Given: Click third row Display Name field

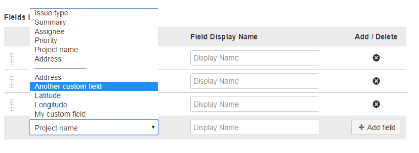Looking at the screenshot, I should point(254,104).
